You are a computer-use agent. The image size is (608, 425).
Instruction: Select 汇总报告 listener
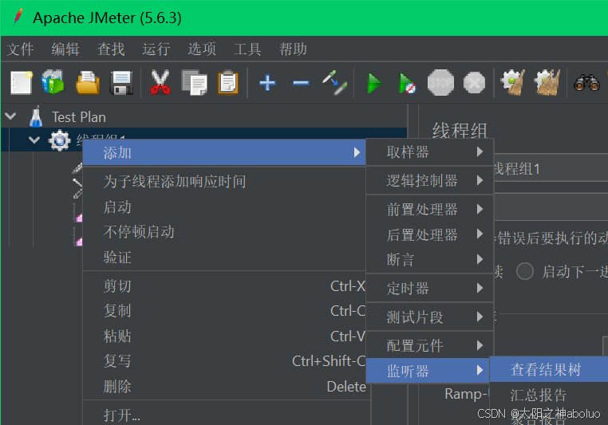(x=549, y=395)
